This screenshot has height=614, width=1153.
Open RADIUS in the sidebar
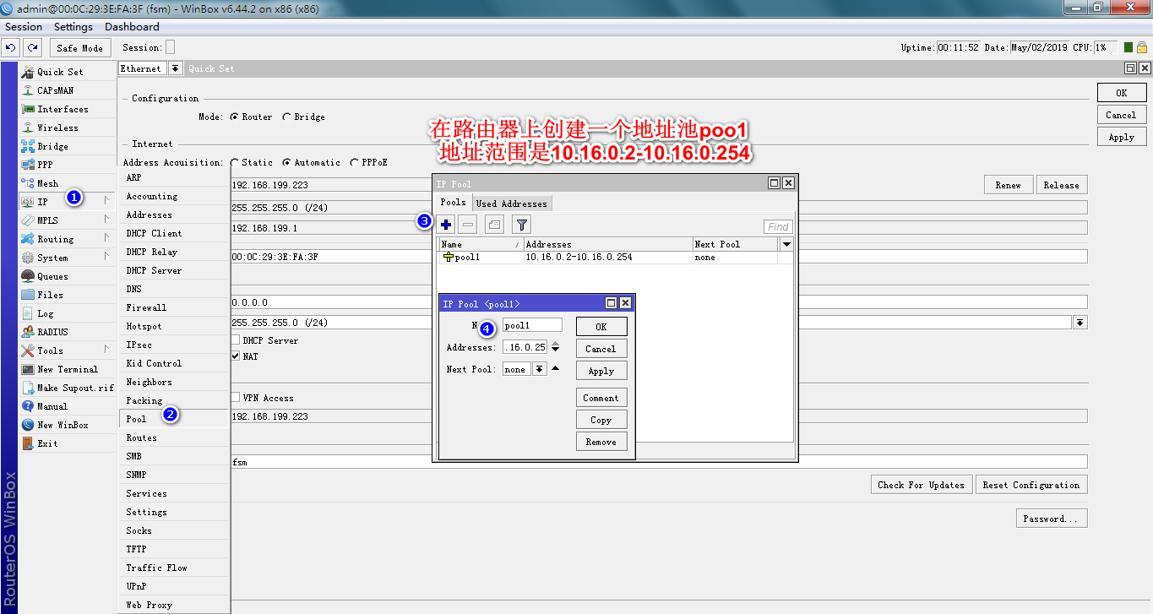coord(52,332)
